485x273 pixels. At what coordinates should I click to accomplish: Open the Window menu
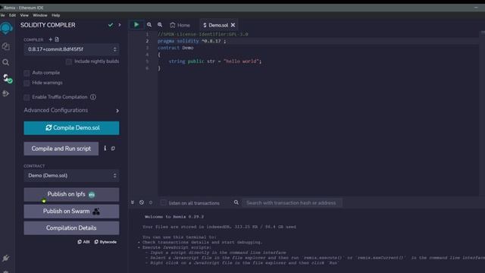[x=40, y=15]
